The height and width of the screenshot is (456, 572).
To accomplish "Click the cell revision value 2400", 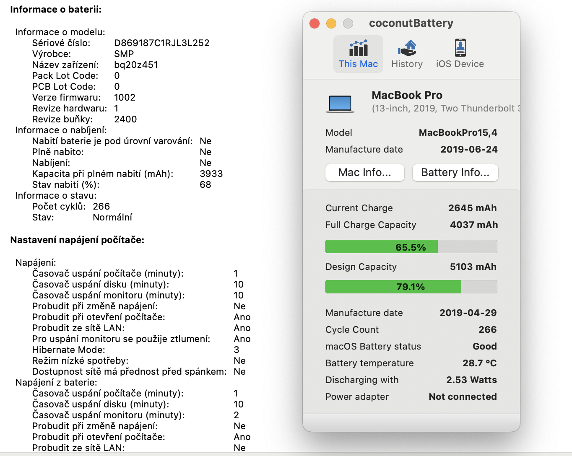I will pos(125,119).
